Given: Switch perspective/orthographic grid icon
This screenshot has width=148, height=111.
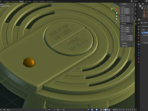Looking at the screenshot, I should pos(117,22).
